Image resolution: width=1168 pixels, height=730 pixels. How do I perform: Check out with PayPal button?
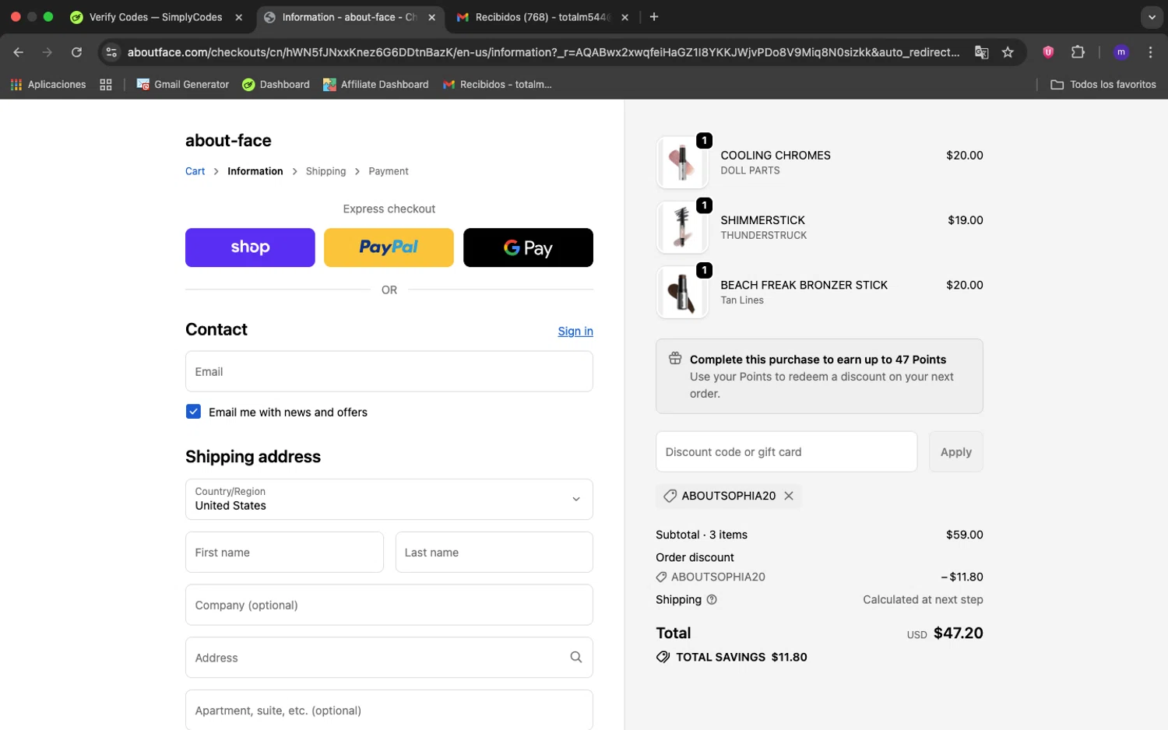point(389,247)
